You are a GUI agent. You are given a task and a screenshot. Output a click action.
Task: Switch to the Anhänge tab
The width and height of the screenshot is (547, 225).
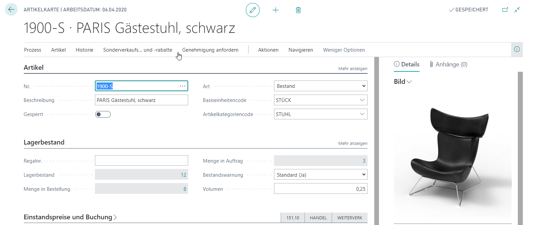tap(448, 64)
